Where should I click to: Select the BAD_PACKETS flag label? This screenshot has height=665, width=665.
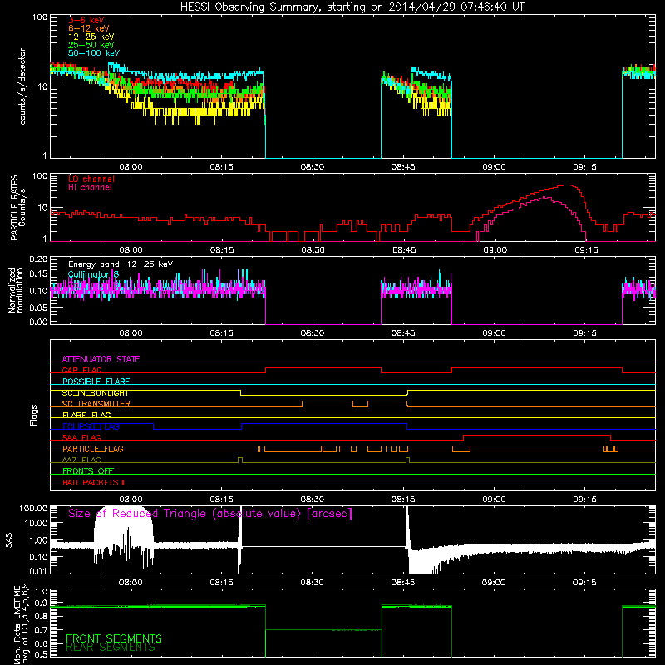click(x=93, y=482)
